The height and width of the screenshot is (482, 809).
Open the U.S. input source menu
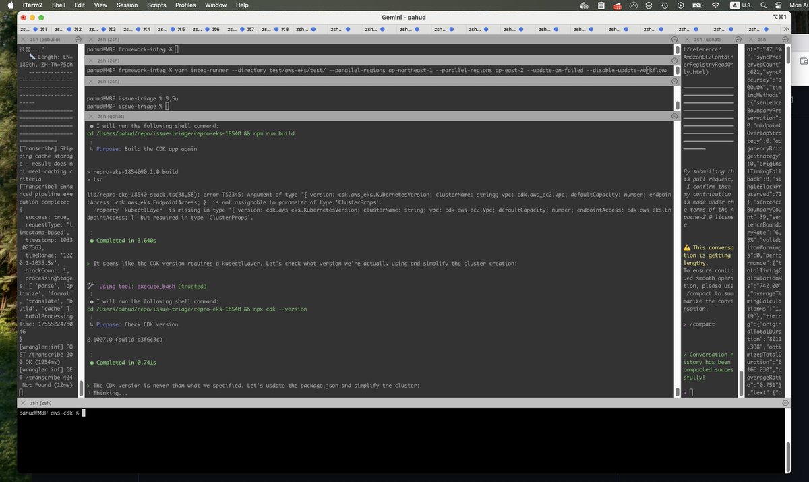click(x=742, y=5)
